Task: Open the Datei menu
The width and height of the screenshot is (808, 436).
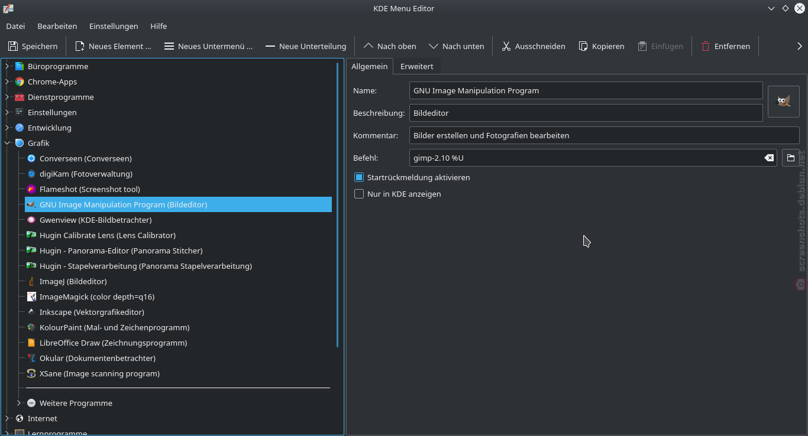Action: [15, 26]
